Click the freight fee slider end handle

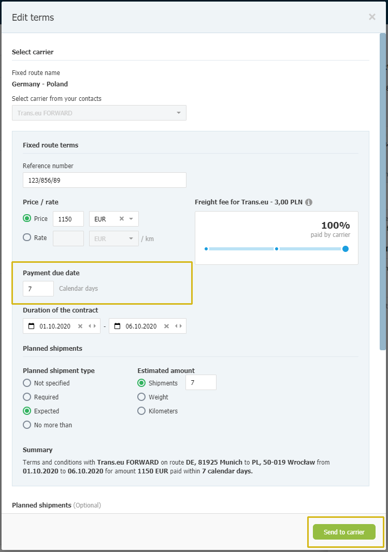pos(346,249)
